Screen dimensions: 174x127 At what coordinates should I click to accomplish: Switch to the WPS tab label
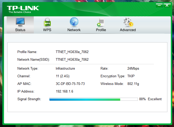coord(47,30)
